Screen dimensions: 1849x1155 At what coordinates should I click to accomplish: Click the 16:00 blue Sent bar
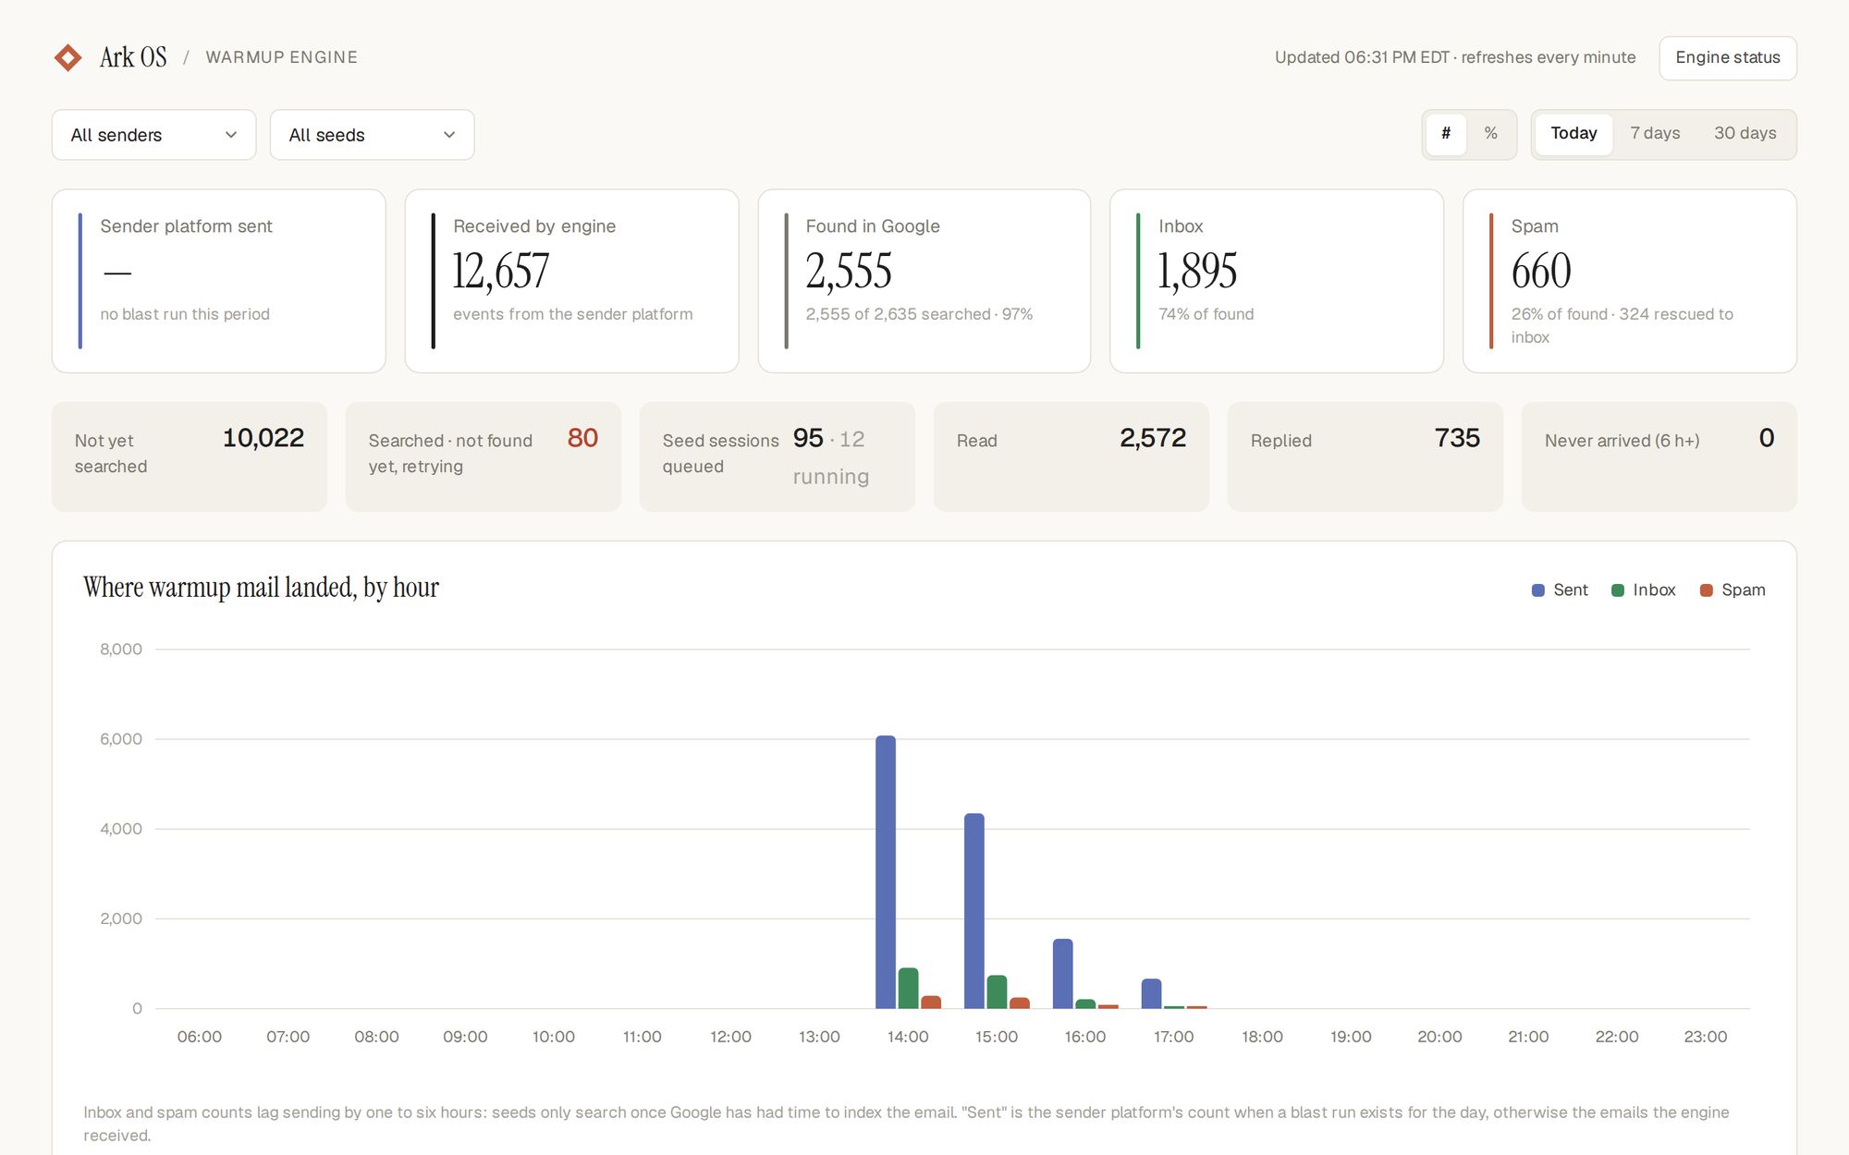(1063, 974)
